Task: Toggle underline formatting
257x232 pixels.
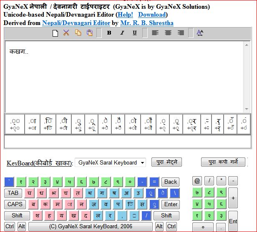Action: tap(135, 33)
